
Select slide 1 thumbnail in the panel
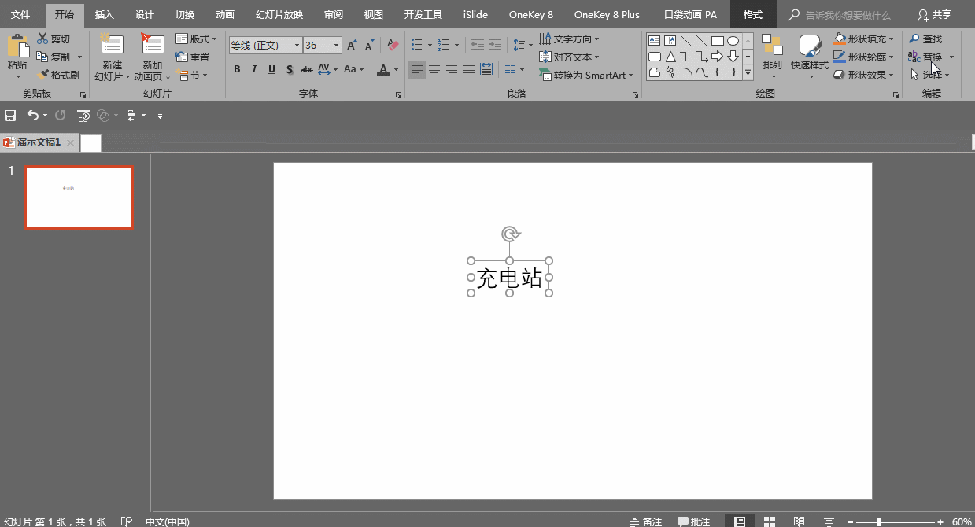(79, 197)
